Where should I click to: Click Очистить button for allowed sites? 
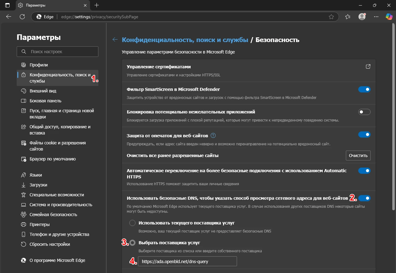pyautogui.click(x=358, y=156)
